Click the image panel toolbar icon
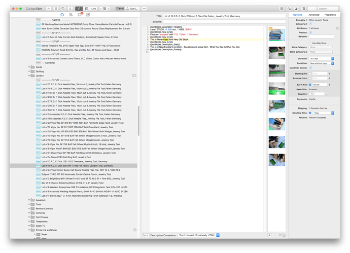The width and height of the screenshot is (350, 253). click(x=282, y=9)
